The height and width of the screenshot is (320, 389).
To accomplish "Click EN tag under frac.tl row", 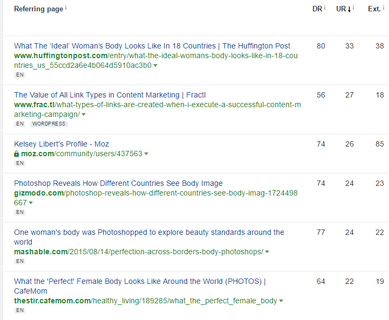I will [20, 124].
